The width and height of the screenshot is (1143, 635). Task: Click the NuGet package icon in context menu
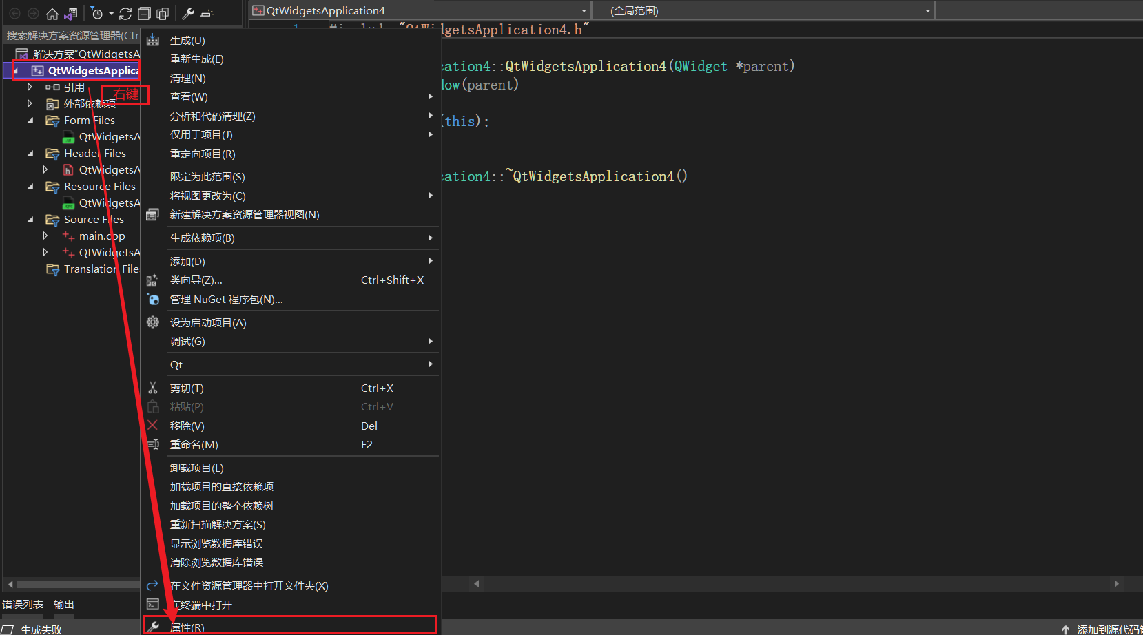point(153,299)
